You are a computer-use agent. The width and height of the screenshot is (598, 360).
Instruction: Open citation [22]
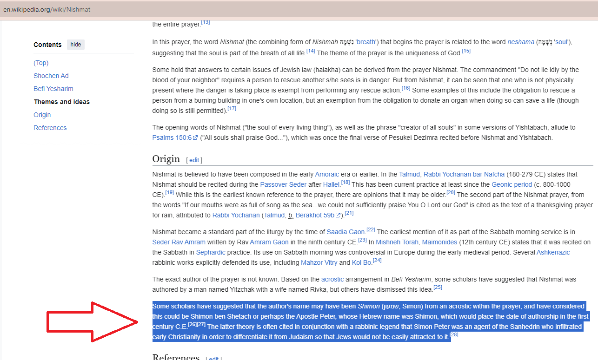pos(371,230)
